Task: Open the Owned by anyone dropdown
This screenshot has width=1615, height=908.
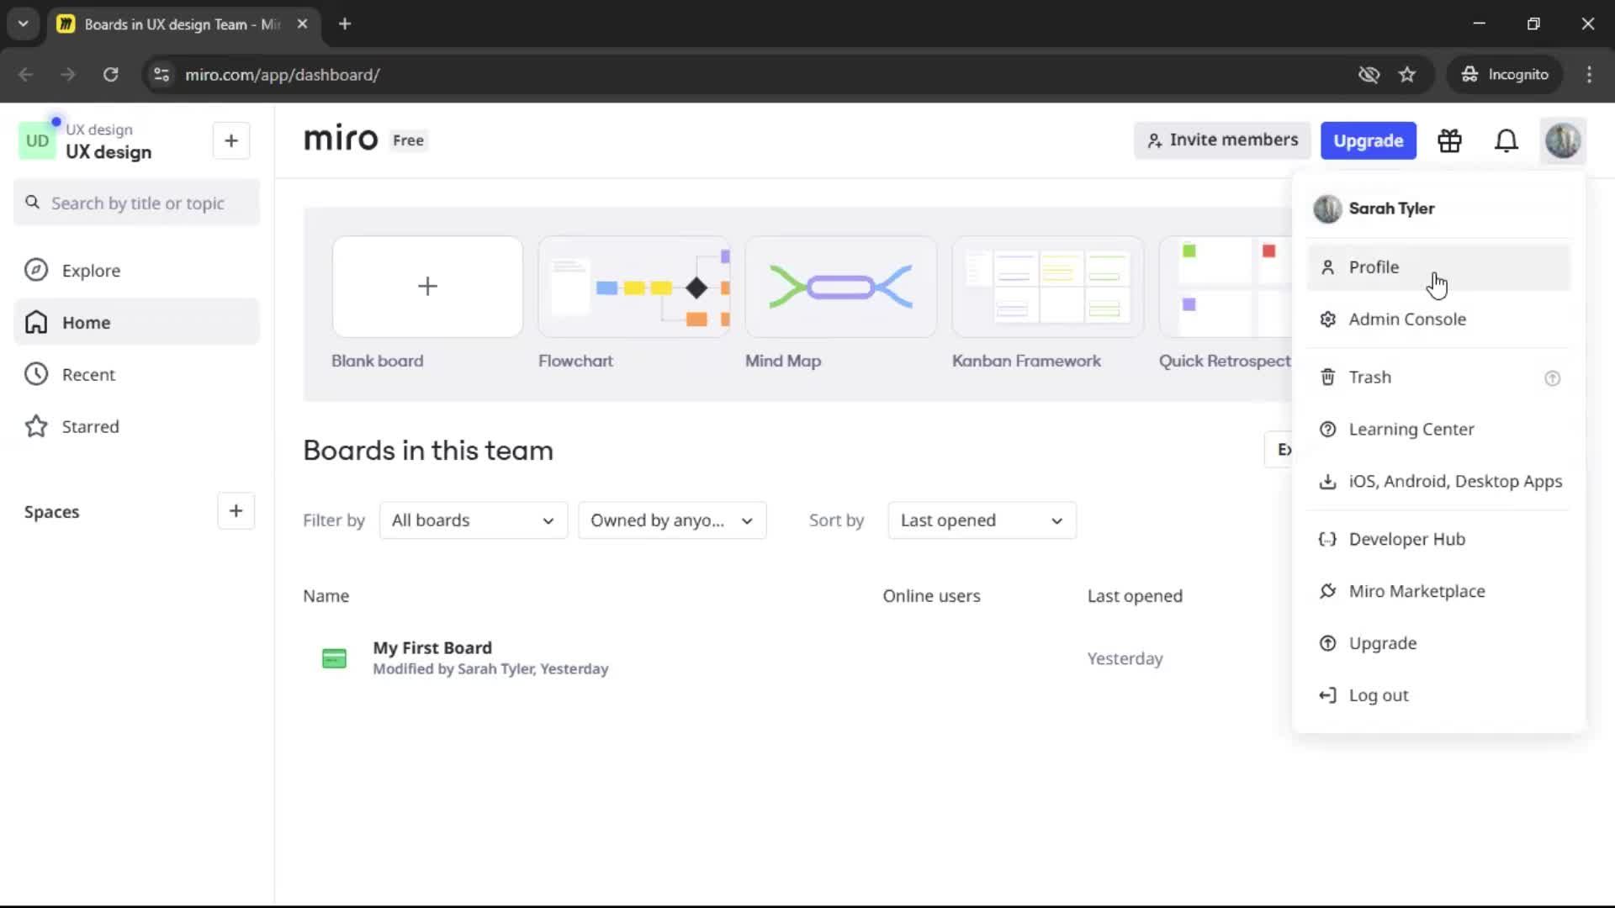Action: pyautogui.click(x=672, y=520)
